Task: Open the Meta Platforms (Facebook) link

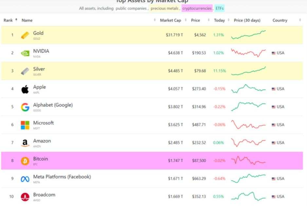Action: point(62,177)
